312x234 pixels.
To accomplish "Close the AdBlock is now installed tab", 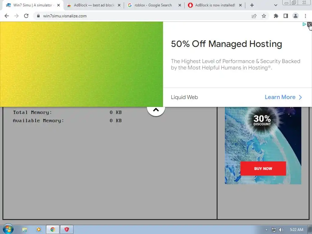I will click(x=240, y=5).
